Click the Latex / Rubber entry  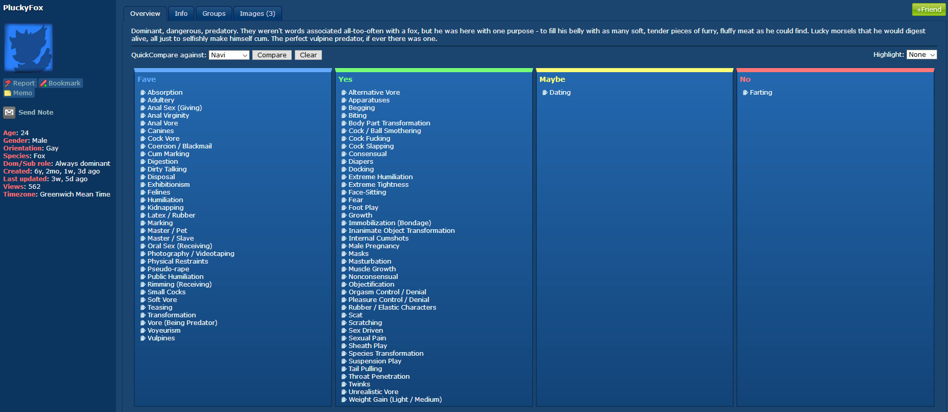click(171, 215)
